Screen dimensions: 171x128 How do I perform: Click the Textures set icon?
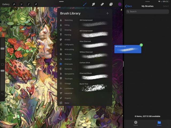[61, 54]
